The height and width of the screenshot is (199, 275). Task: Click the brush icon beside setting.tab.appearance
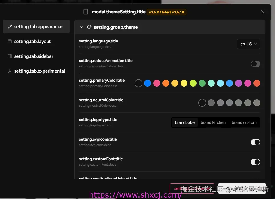(x=10, y=26)
